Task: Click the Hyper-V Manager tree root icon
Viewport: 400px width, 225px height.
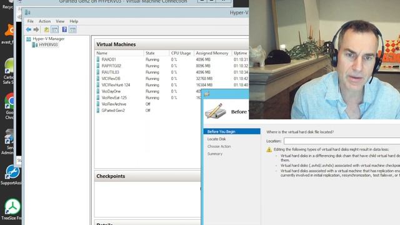Action: tap(29, 39)
